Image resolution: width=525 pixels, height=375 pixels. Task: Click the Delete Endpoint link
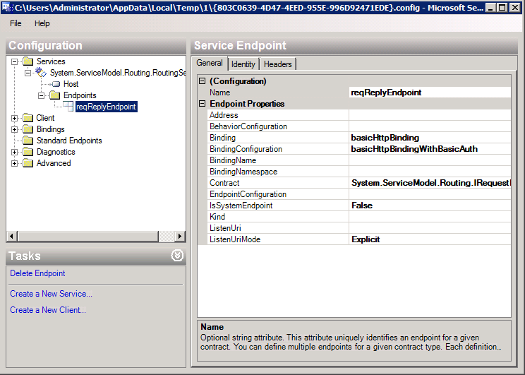coord(37,273)
